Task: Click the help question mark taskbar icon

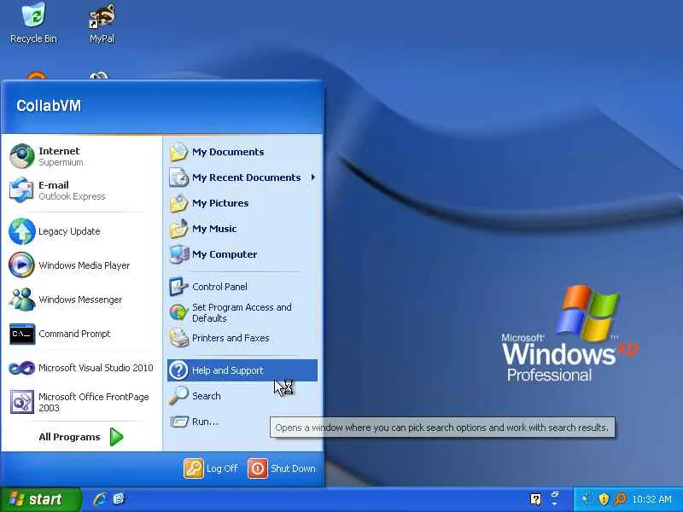Action: 536,499
